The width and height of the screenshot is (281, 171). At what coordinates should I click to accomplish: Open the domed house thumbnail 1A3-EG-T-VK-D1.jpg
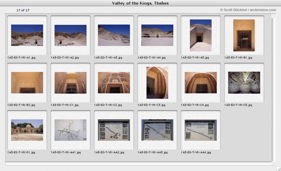tap(27, 130)
